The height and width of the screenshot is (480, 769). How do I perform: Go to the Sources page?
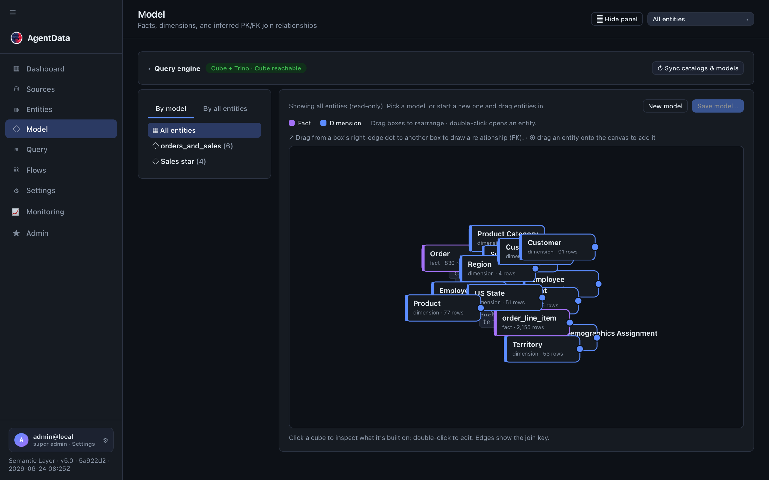coord(61,89)
